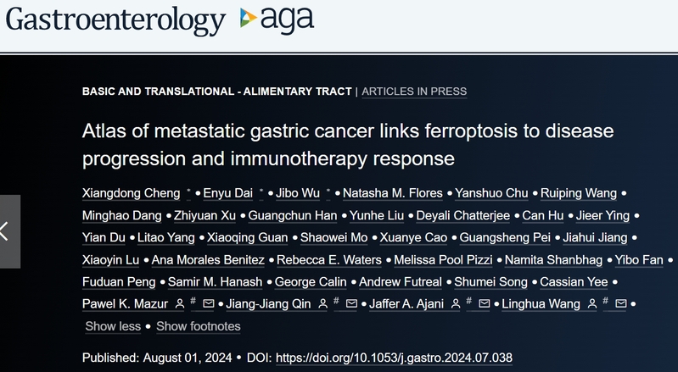This screenshot has width=678, height=372.
Task: Click the person icon beside Pawel K. Mazur
Action: [x=179, y=303]
